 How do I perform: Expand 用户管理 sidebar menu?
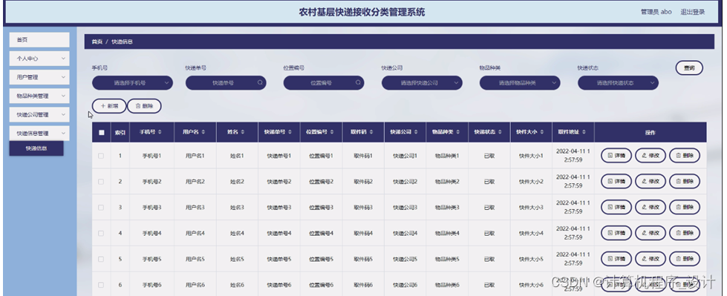pos(39,77)
